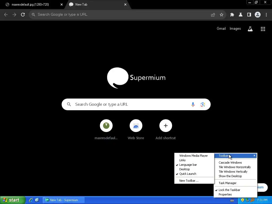Click the security shield tray icon

(x=243, y=200)
